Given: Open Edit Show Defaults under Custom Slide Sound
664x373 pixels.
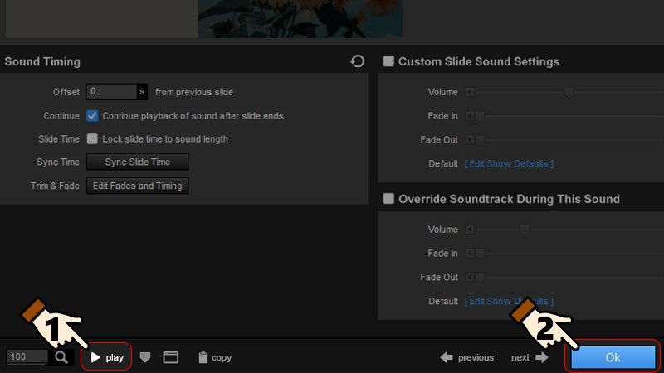Looking at the screenshot, I should [509, 163].
